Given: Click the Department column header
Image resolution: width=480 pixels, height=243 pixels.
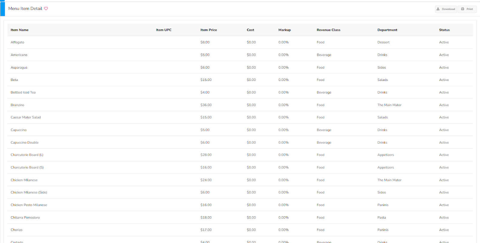Looking at the screenshot, I should (x=387, y=30).
